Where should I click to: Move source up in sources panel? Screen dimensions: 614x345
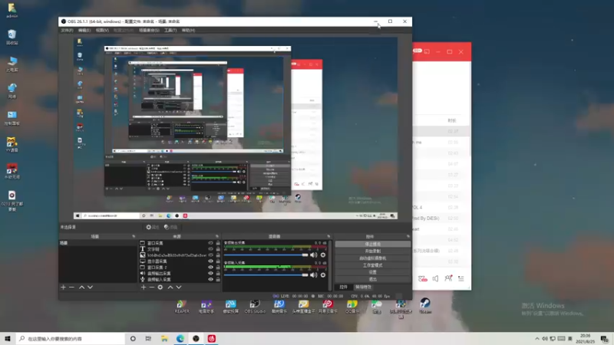click(170, 287)
